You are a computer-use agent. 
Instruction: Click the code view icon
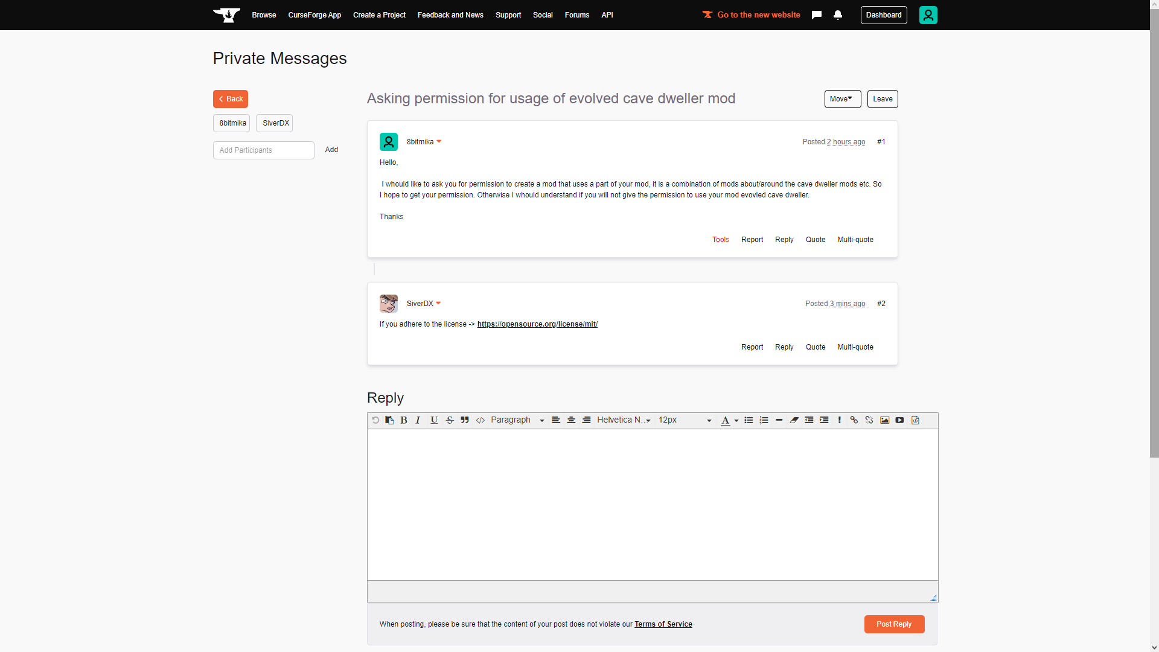481,420
